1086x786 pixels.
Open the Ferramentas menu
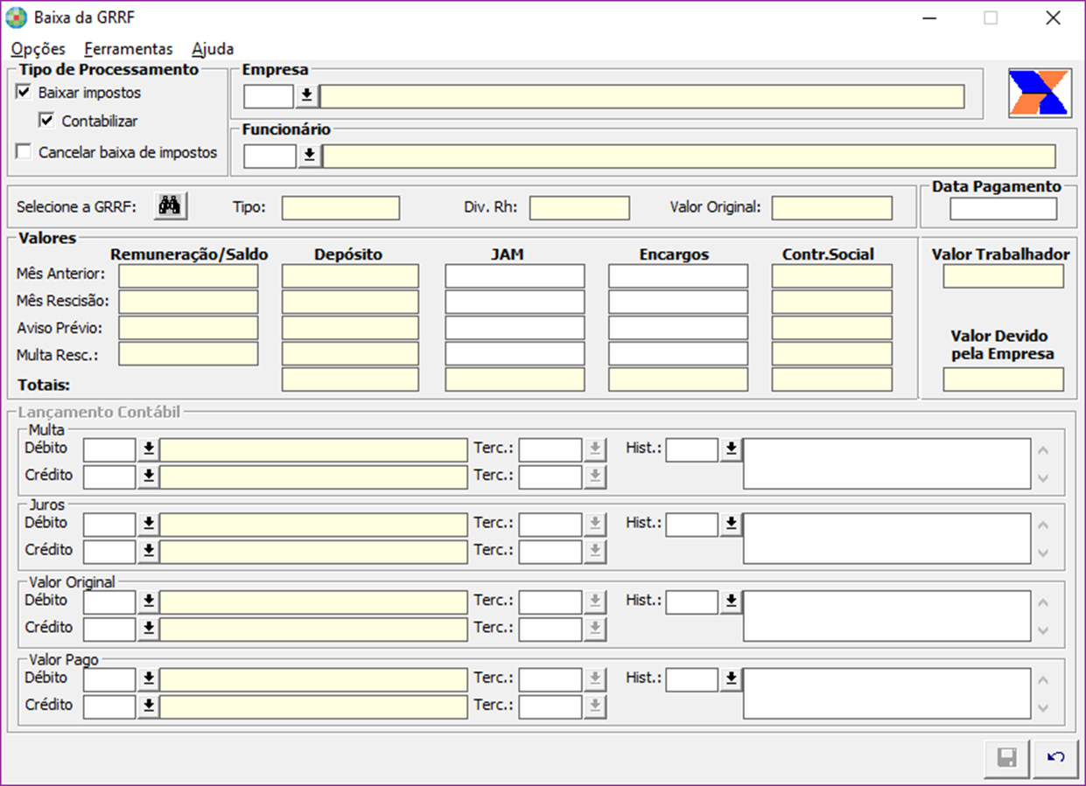129,49
